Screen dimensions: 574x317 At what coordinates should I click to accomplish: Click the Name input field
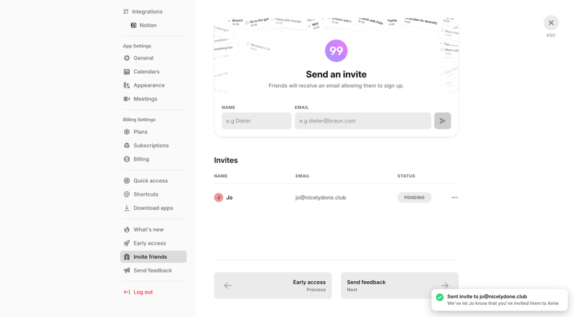point(256,120)
